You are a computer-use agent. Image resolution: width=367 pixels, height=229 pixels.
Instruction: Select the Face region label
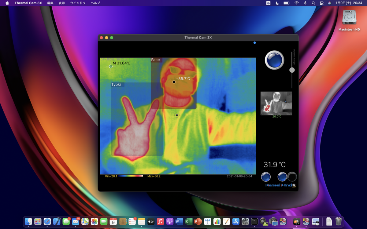155,60
